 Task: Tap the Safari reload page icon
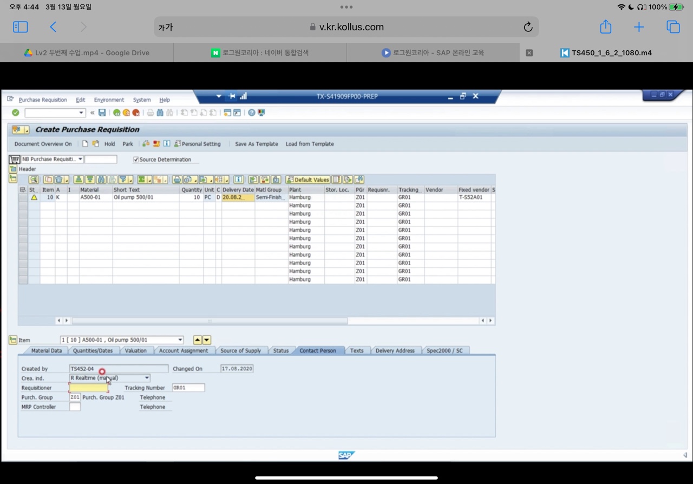[528, 27]
